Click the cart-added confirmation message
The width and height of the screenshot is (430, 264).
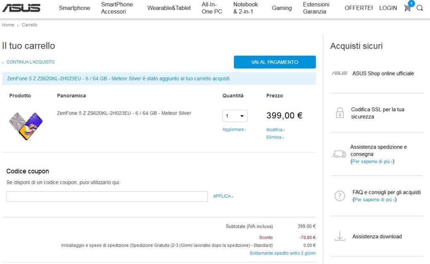pyautogui.click(x=159, y=78)
